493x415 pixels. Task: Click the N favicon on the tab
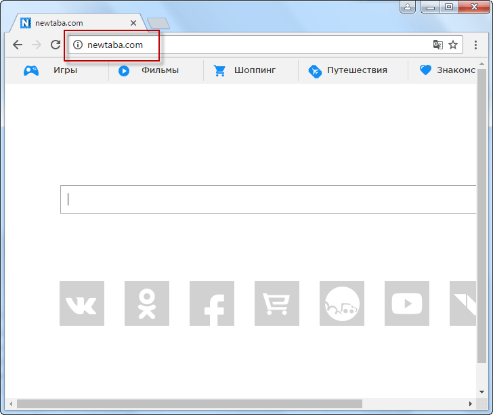pyautogui.click(x=26, y=23)
